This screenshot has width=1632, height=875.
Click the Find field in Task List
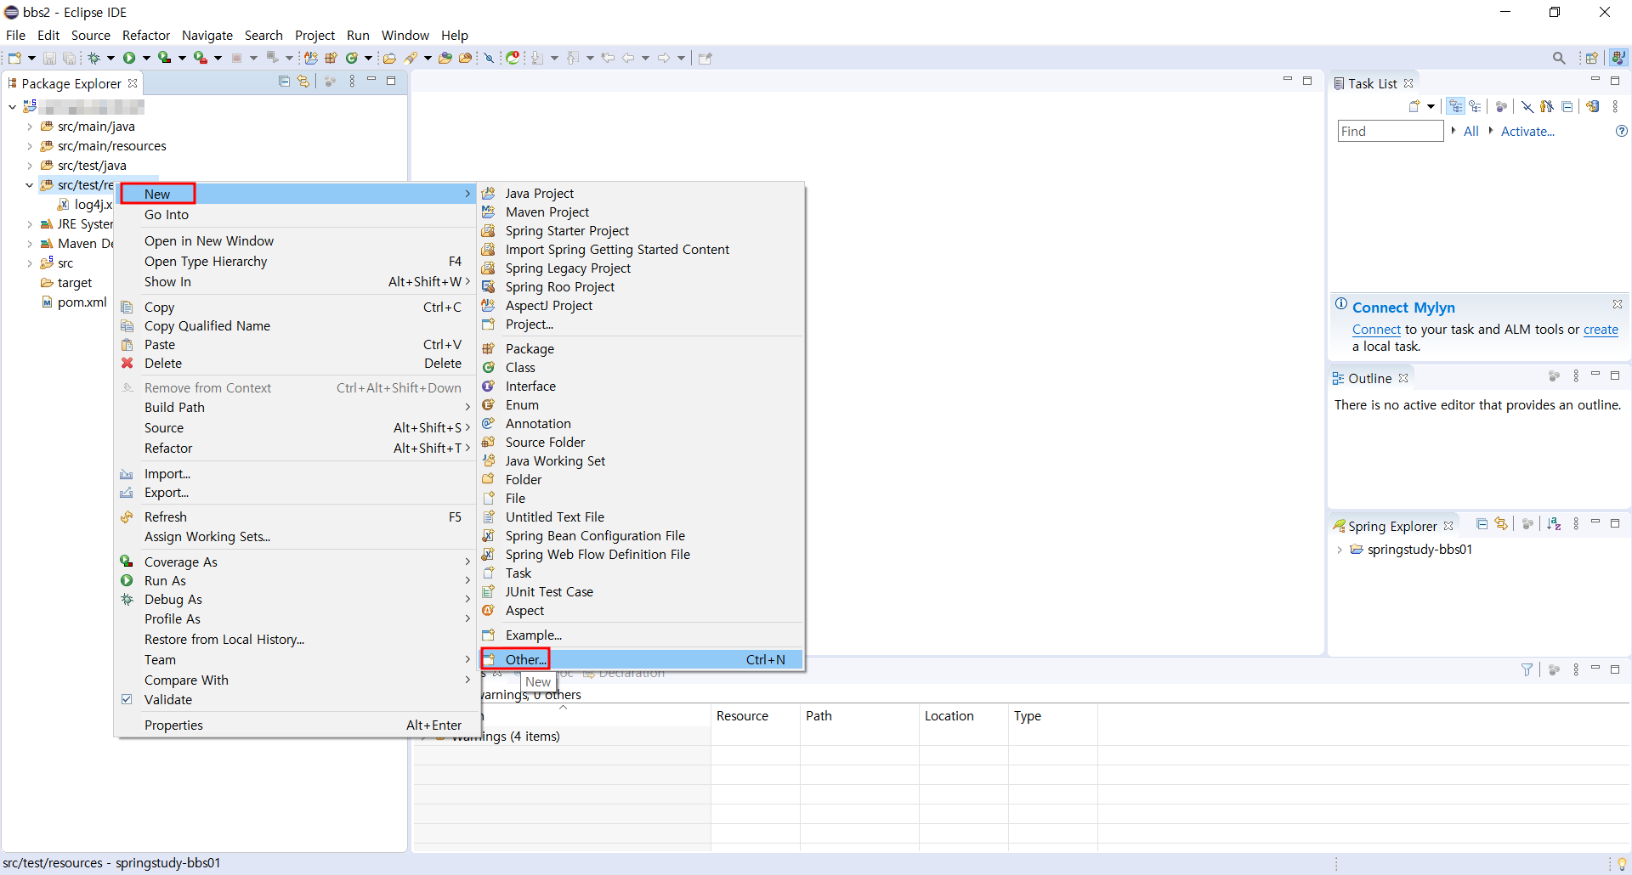(x=1391, y=131)
